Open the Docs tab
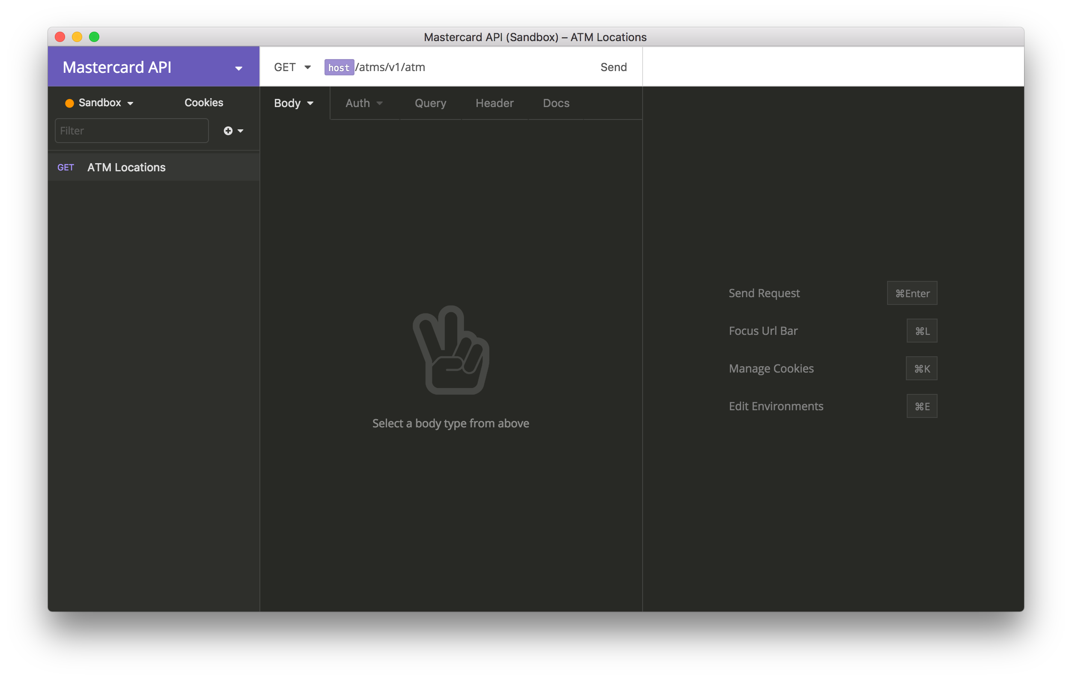Image resolution: width=1072 pixels, height=680 pixels. click(556, 103)
